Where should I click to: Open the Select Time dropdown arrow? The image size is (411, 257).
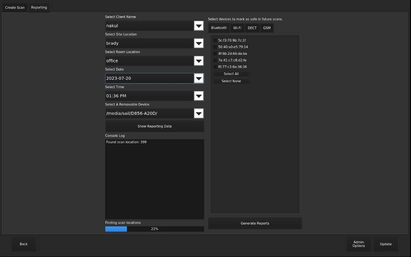coord(199,96)
